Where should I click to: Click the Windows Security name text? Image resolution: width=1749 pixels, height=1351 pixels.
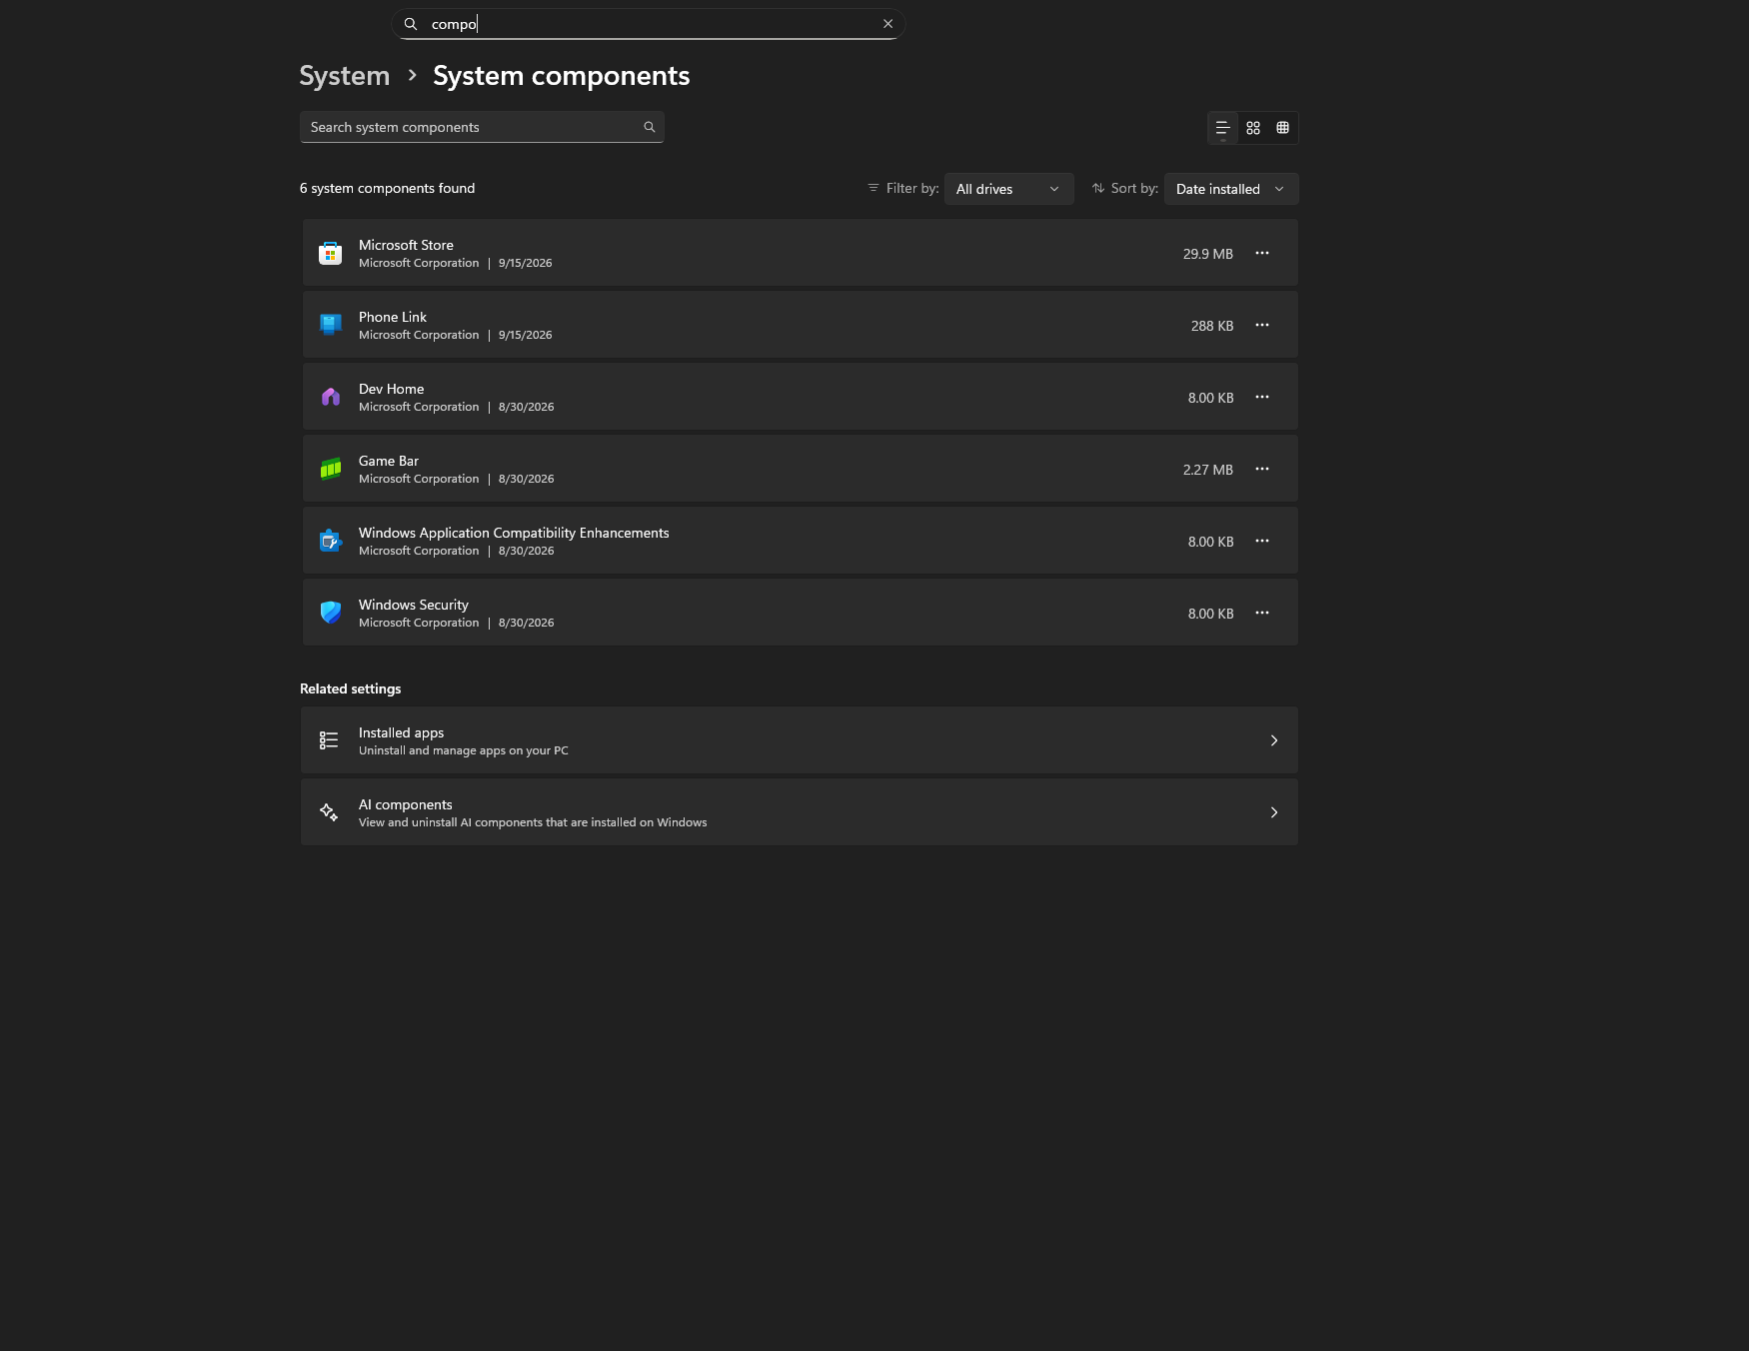tap(414, 605)
